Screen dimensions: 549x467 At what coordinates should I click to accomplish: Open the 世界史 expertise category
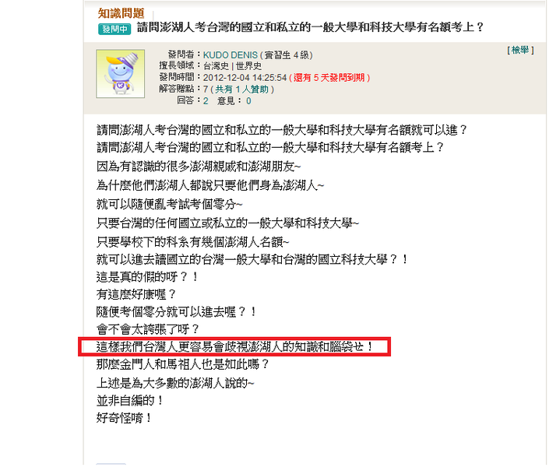tap(248, 66)
